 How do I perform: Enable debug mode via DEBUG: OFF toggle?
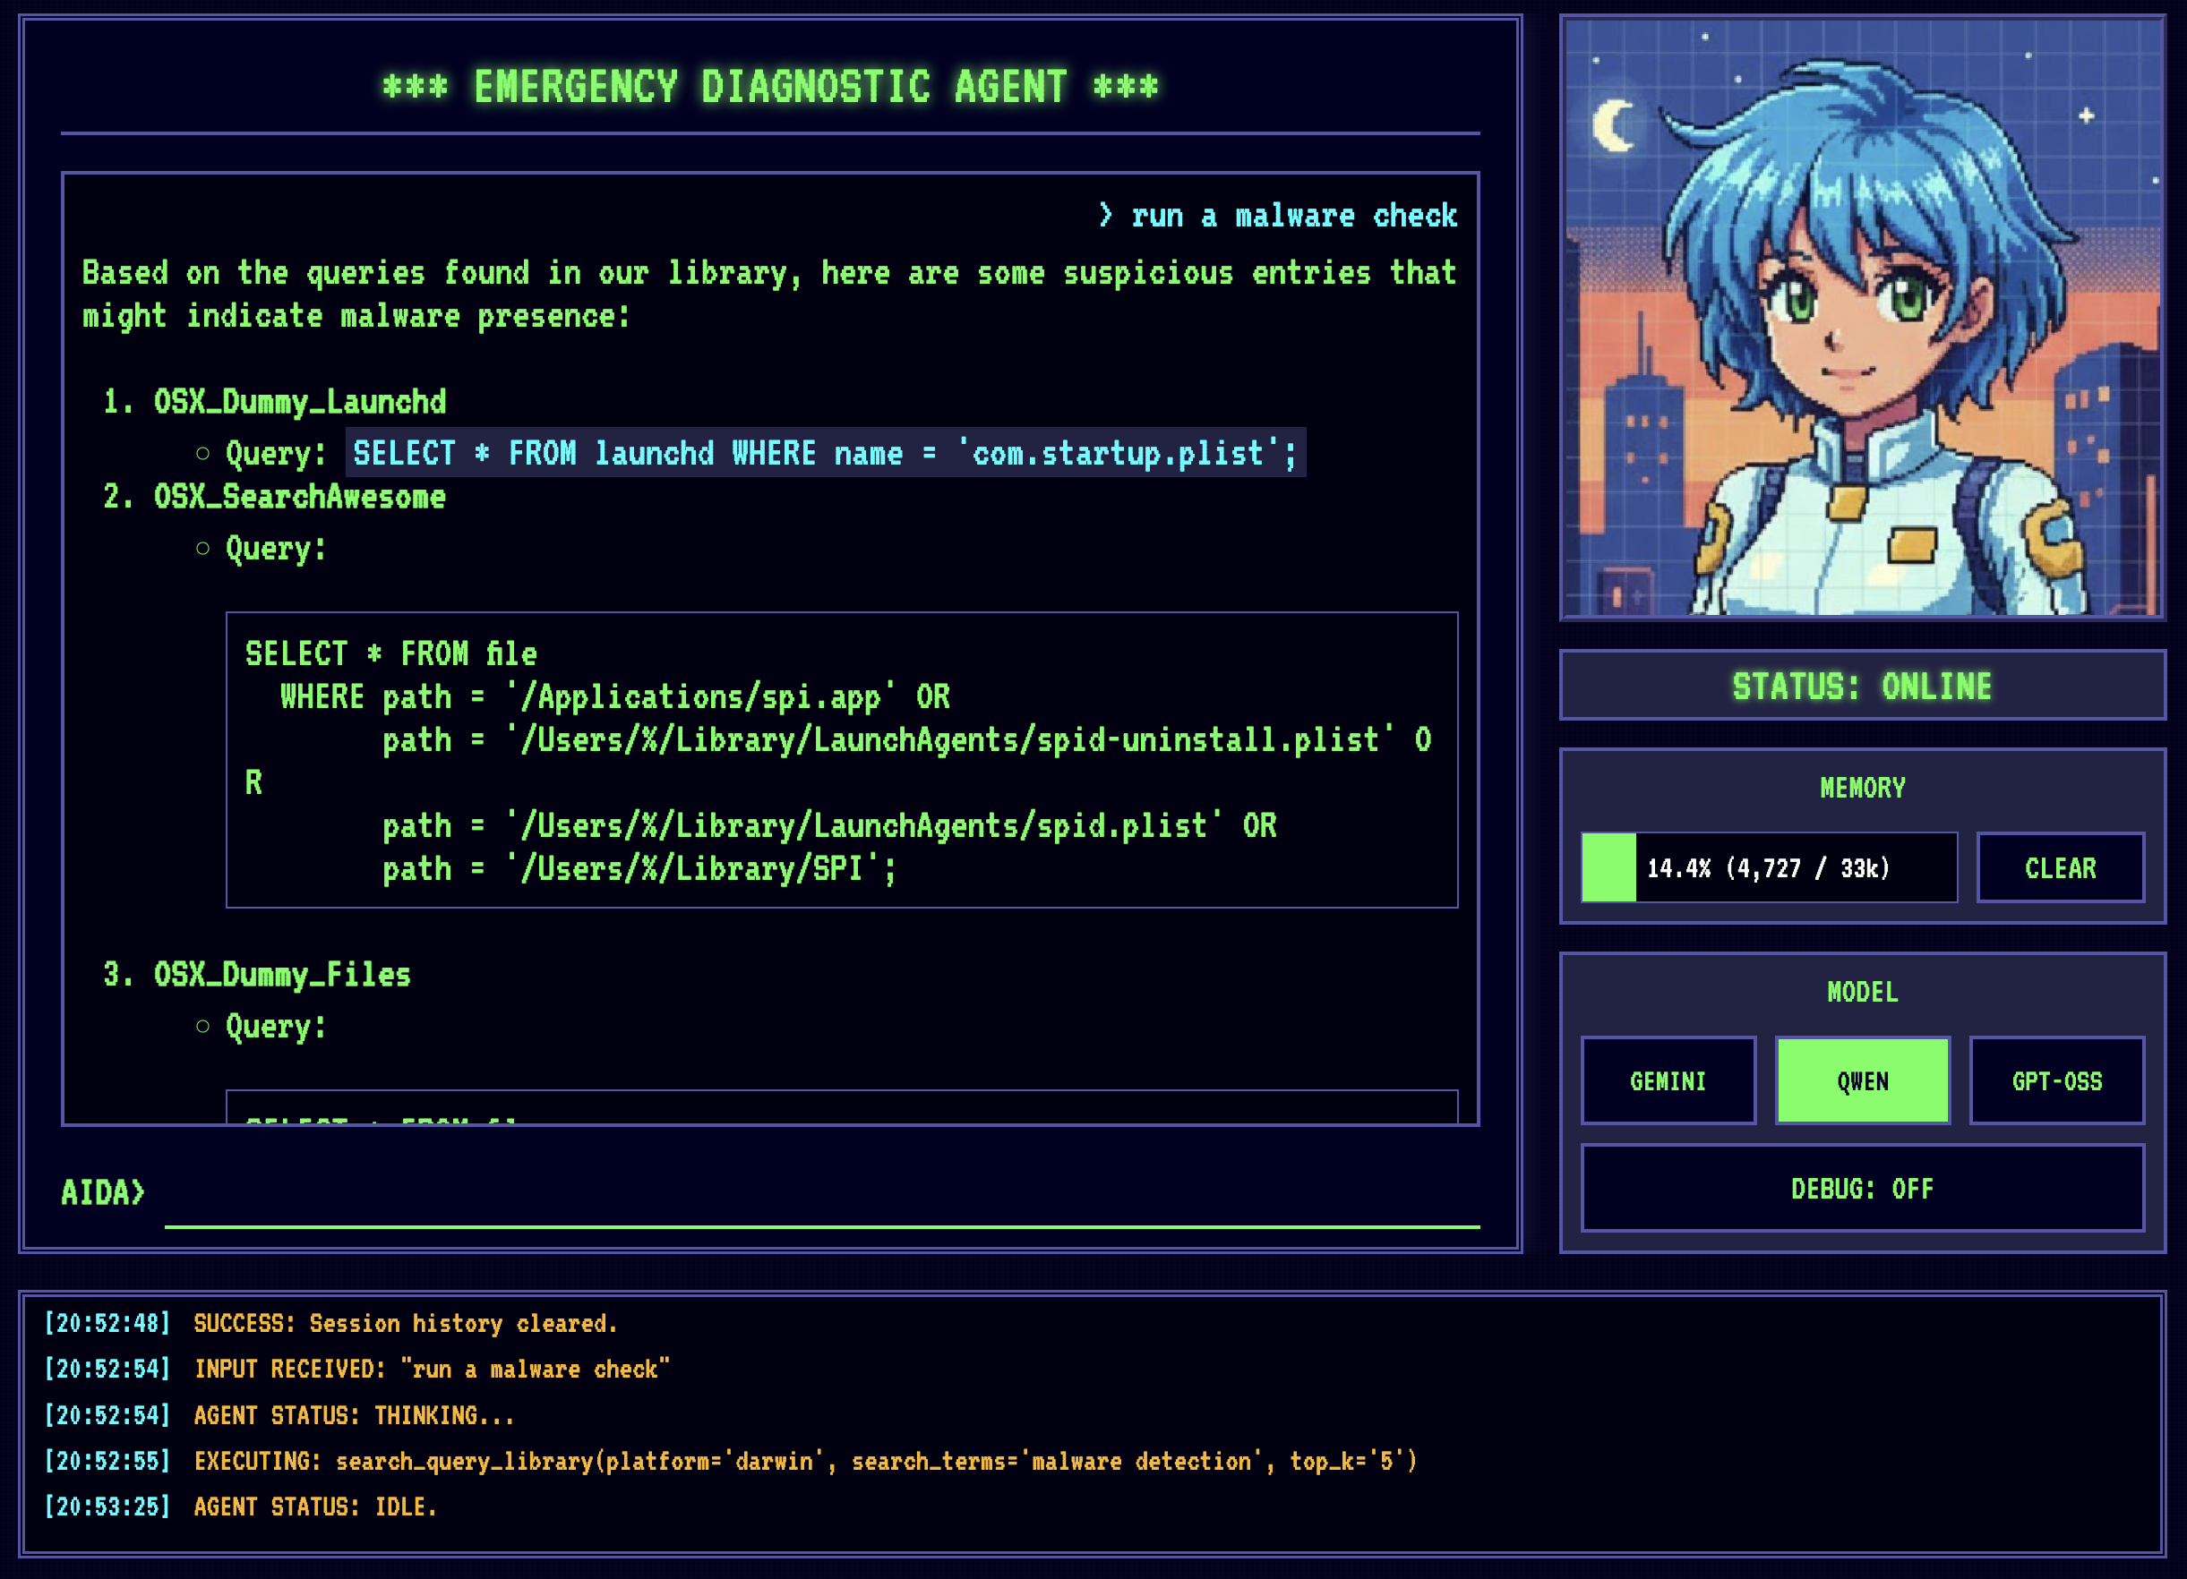click(x=1862, y=1189)
